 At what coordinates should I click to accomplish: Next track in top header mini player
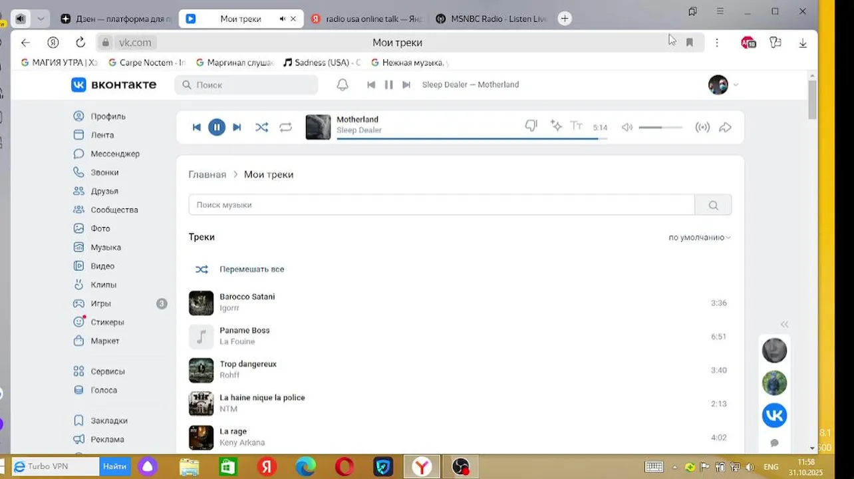(x=406, y=84)
